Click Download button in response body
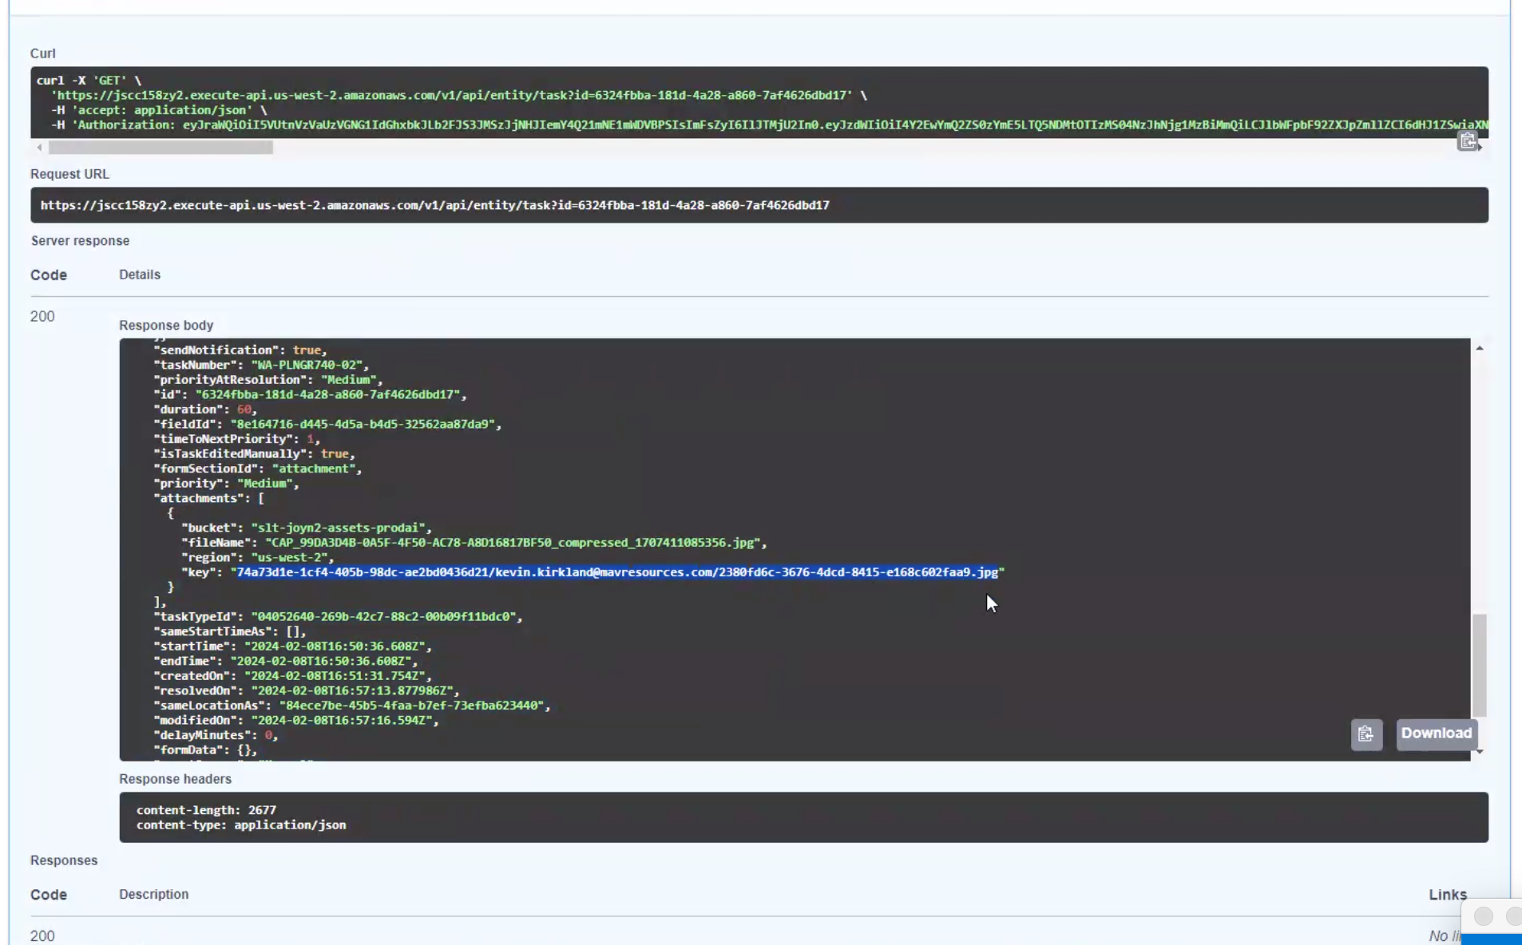 [1436, 733]
